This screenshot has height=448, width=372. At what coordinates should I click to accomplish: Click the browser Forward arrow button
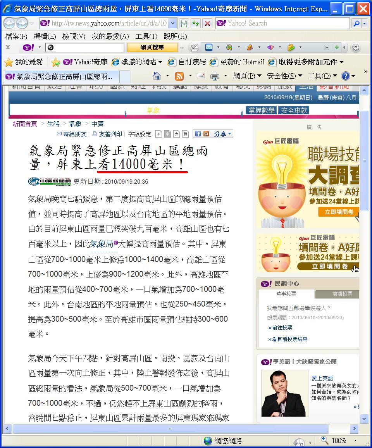click(x=22, y=23)
